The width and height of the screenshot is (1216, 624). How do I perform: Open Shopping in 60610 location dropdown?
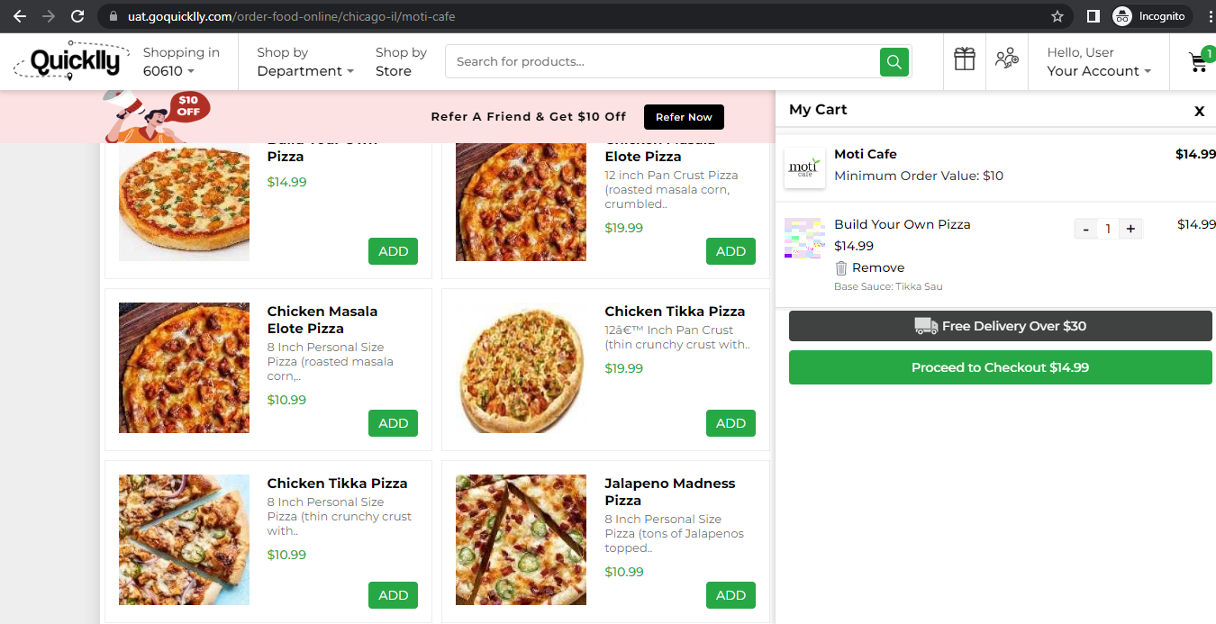coord(181,61)
